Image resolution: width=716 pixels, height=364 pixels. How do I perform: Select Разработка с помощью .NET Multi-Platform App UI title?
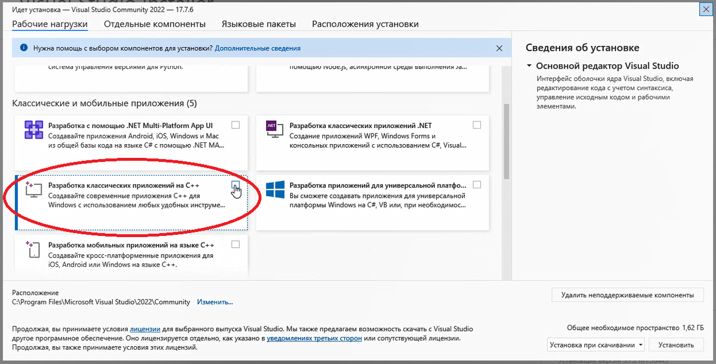click(131, 126)
